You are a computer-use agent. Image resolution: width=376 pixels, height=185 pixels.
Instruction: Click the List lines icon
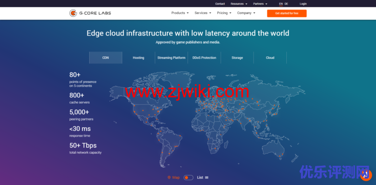[207, 178]
